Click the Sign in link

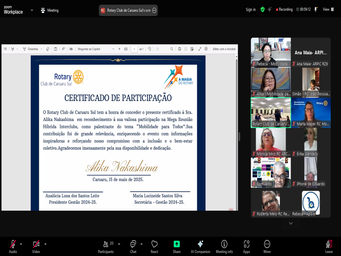(251, 10)
